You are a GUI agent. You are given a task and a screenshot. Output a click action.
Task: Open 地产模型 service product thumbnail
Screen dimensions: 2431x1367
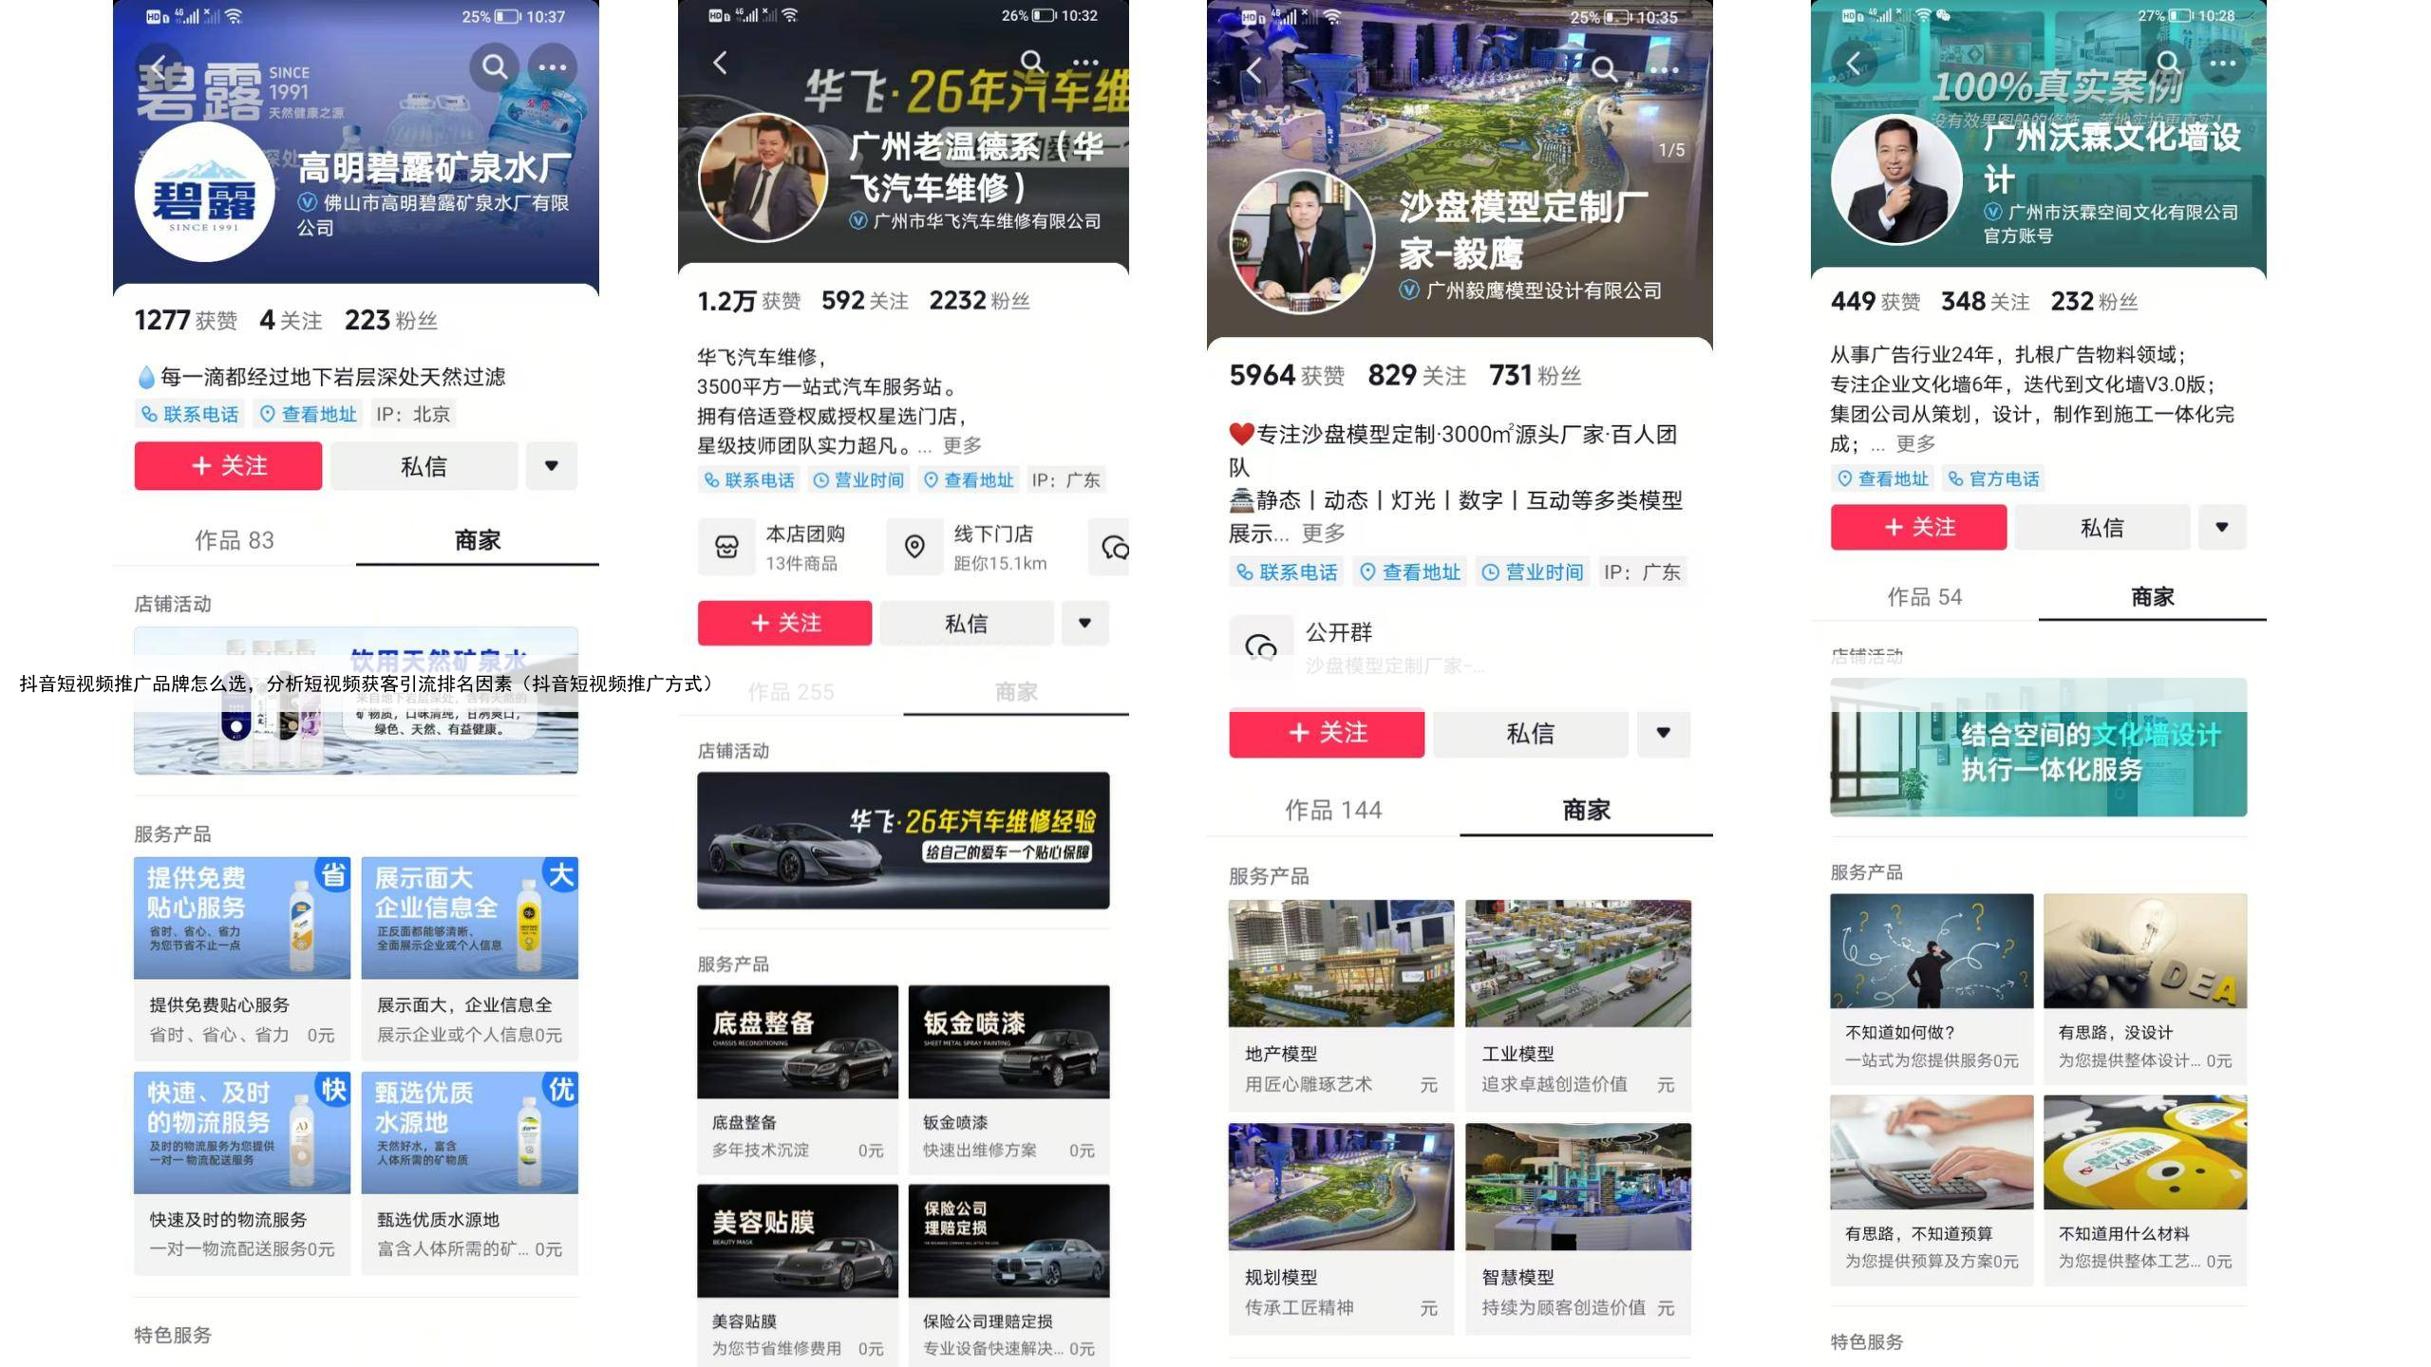coord(1341,964)
